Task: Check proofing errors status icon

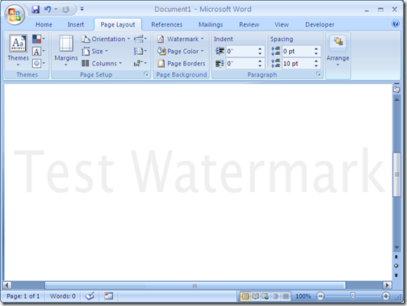Action: coord(90,296)
